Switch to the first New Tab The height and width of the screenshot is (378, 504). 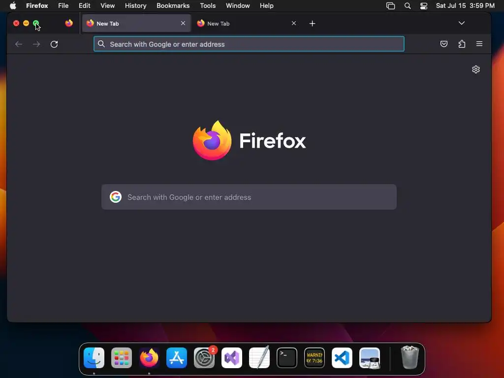[136, 23]
